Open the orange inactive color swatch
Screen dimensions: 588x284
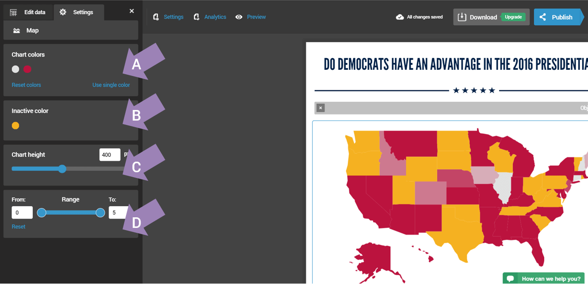(15, 125)
